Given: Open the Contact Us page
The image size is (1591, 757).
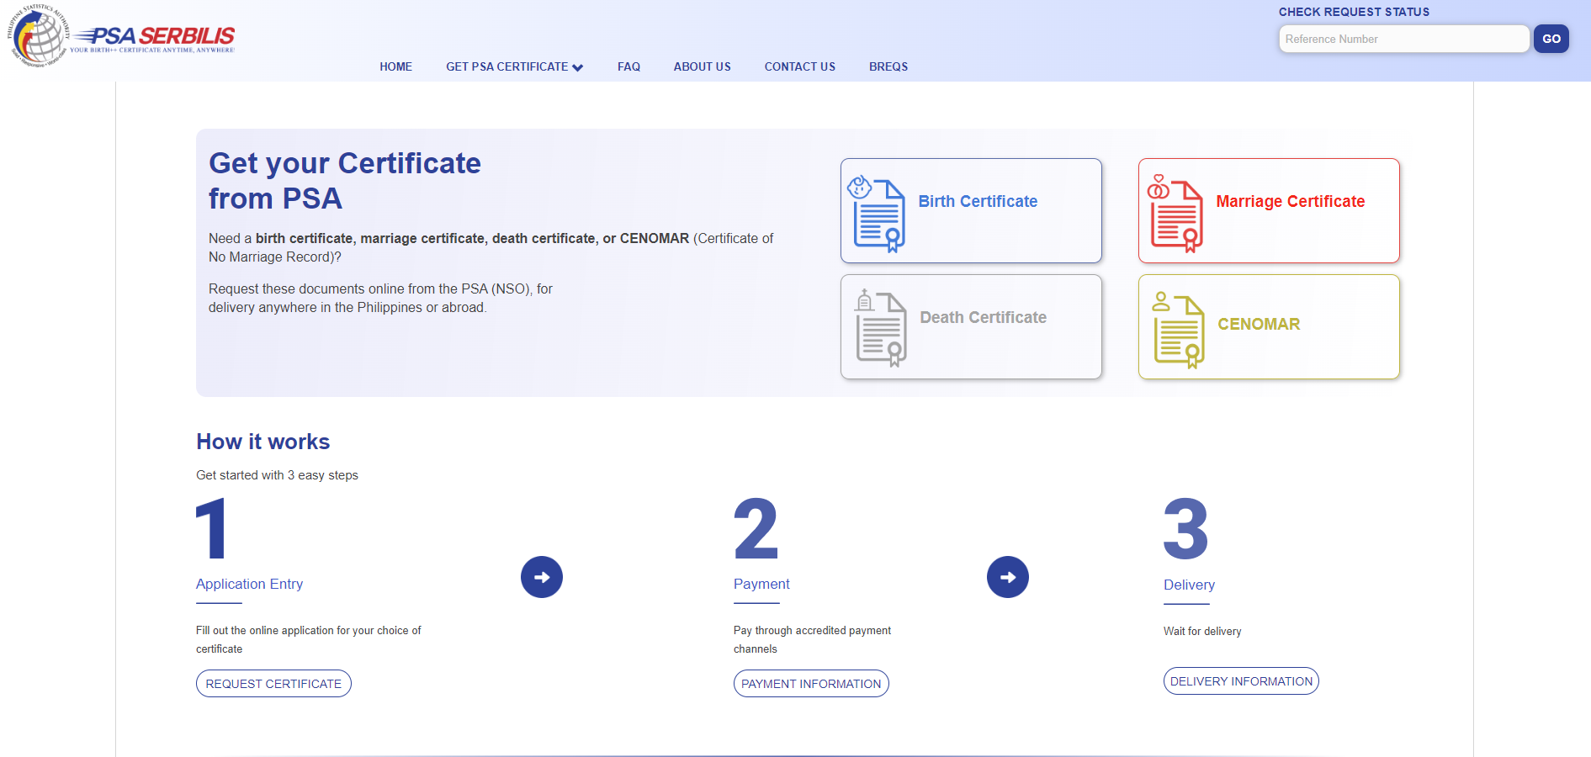Looking at the screenshot, I should coord(799,66).
